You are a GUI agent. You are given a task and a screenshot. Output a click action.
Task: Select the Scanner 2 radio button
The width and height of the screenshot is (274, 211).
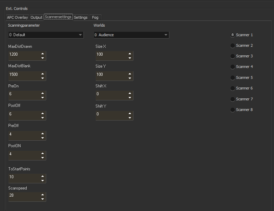pos(233,45)
